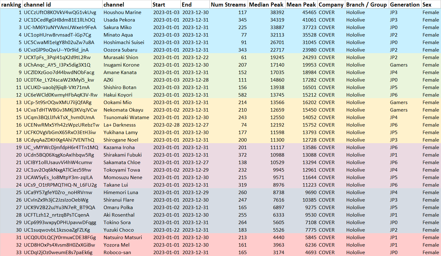Click the 'Median Peak' header cell
441x256 pixels.
267,4
